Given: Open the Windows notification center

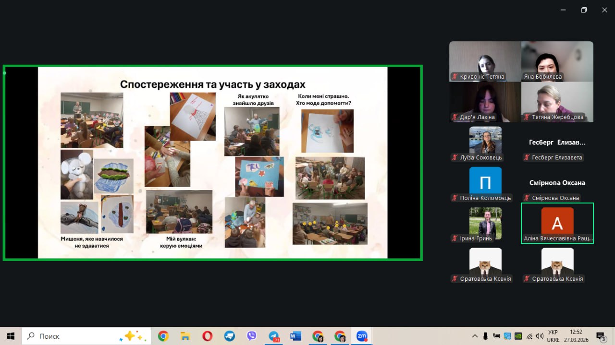Looking at the screenshot, I should click(x=601, y=336).
